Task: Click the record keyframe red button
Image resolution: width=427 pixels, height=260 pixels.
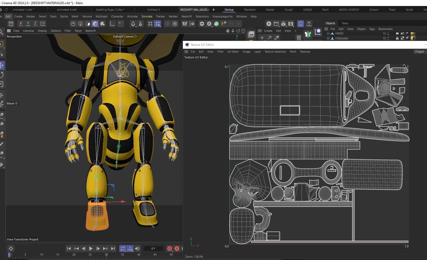Action: point(169,249)
